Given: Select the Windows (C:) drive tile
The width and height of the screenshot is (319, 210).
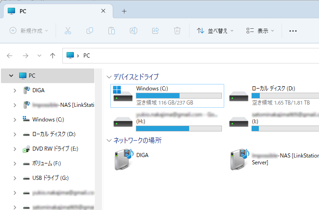Looking at the screenshot, I should click(x=167, y=95).
